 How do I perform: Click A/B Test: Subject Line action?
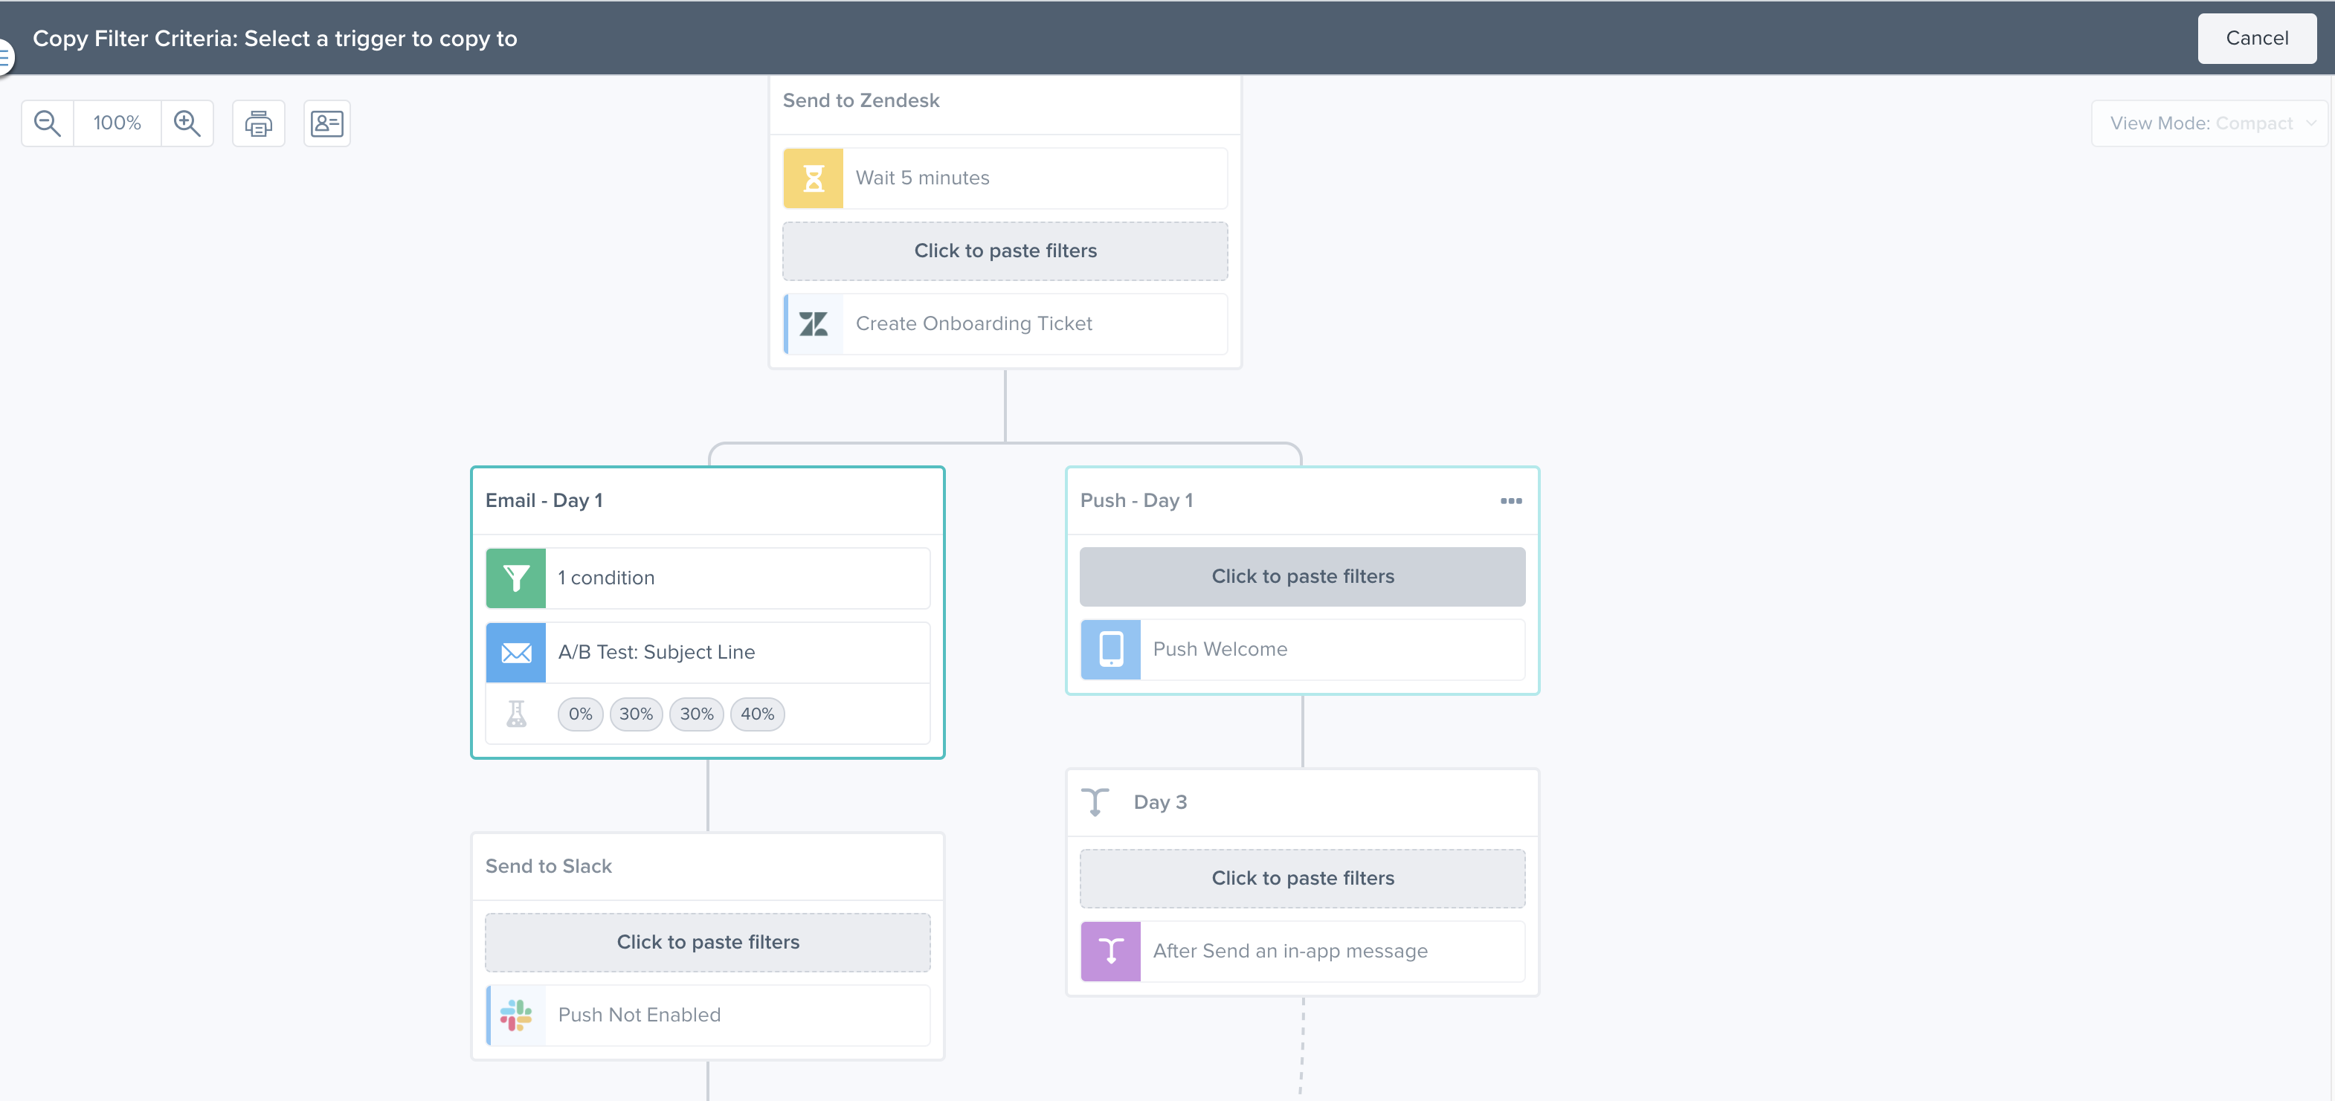pos(708,653)
